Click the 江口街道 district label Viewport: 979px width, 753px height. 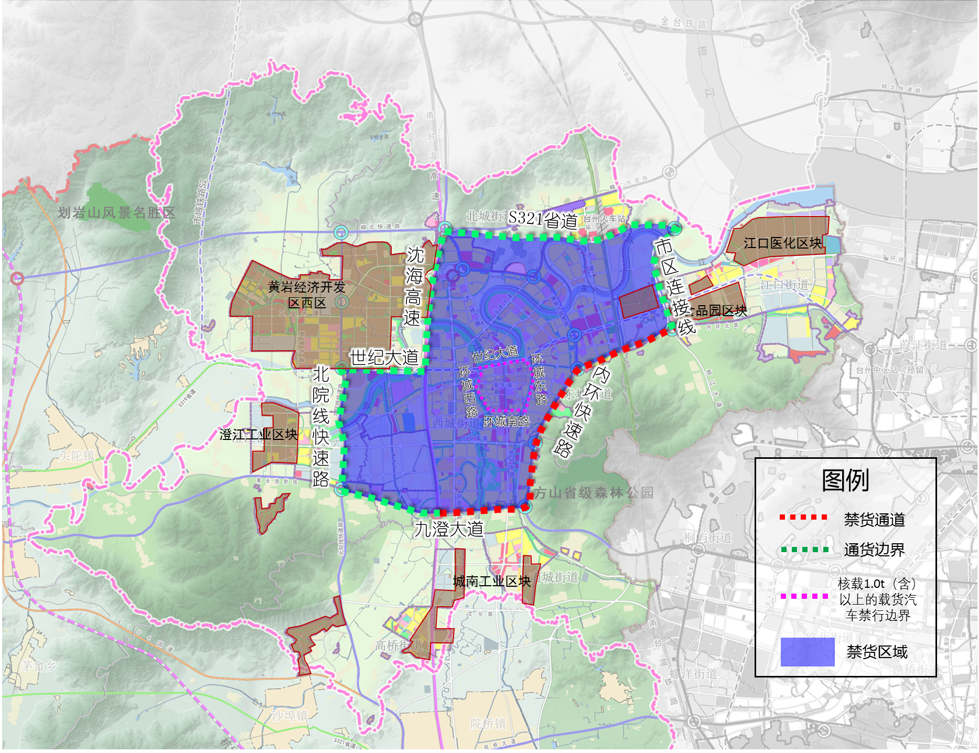coord(785,285)
